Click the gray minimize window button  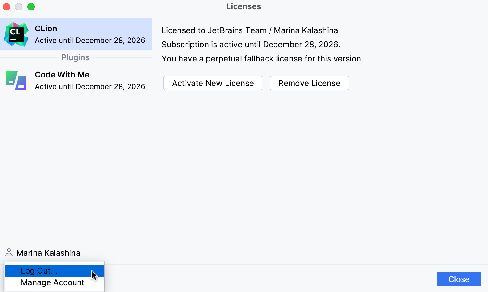tap(19, 7)
